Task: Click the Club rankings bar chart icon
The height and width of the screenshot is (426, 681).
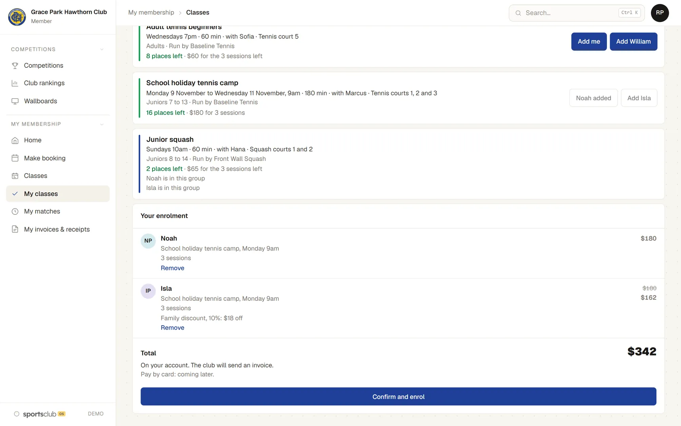Action: click(15, 83)
